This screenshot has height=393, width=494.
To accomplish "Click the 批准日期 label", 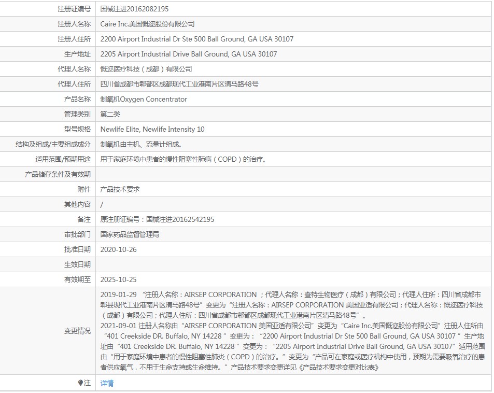I will pos(78,249).
